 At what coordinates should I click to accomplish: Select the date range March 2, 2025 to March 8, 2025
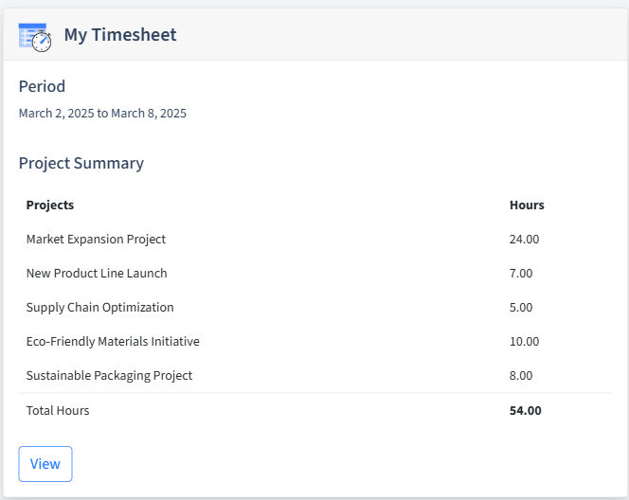tap(102, 113)
